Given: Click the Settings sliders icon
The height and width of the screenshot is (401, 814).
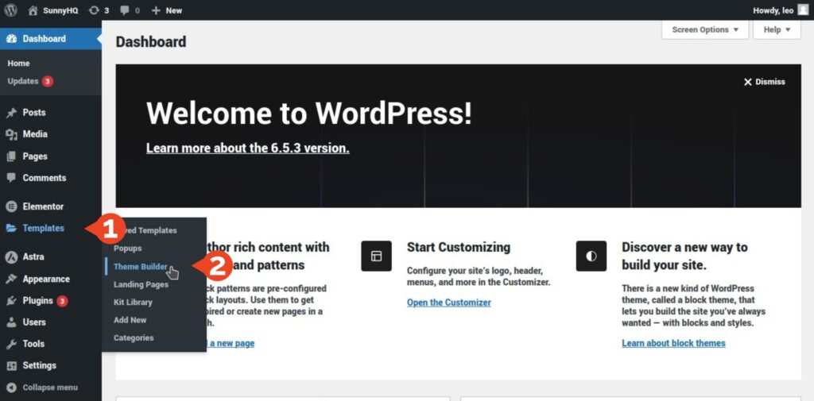Looking at the screenshot, I should click(11, 366).
